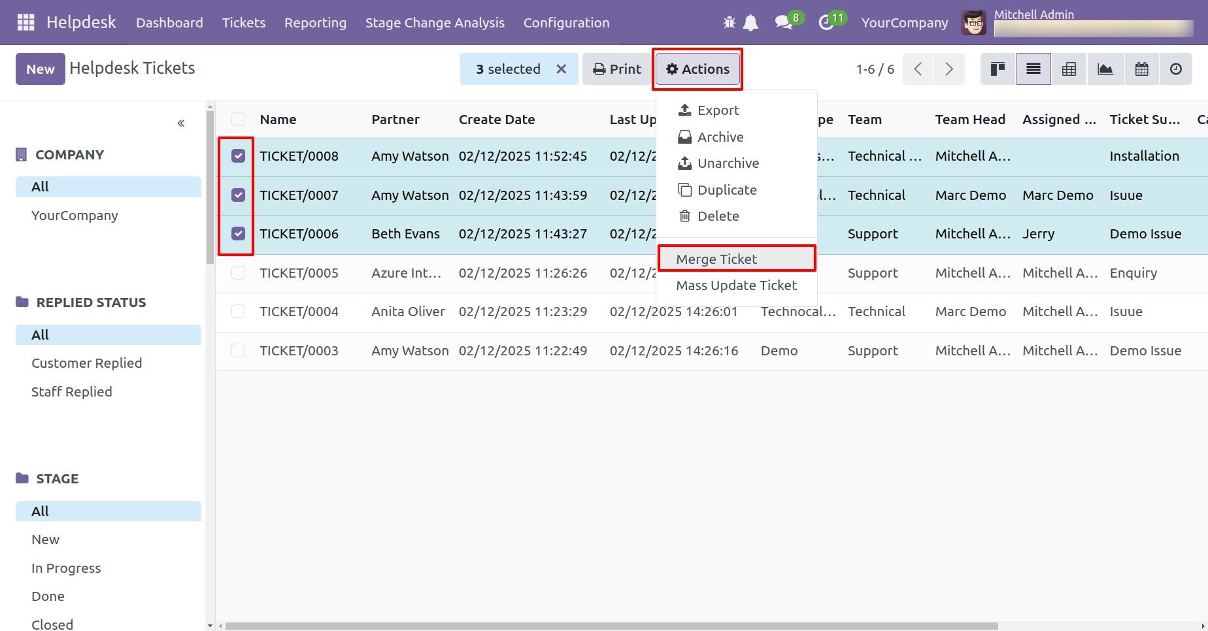Click the debug bug icon
Image resolution: width=1208 pixels, height=631 pixels.
[x=730, y=23]
